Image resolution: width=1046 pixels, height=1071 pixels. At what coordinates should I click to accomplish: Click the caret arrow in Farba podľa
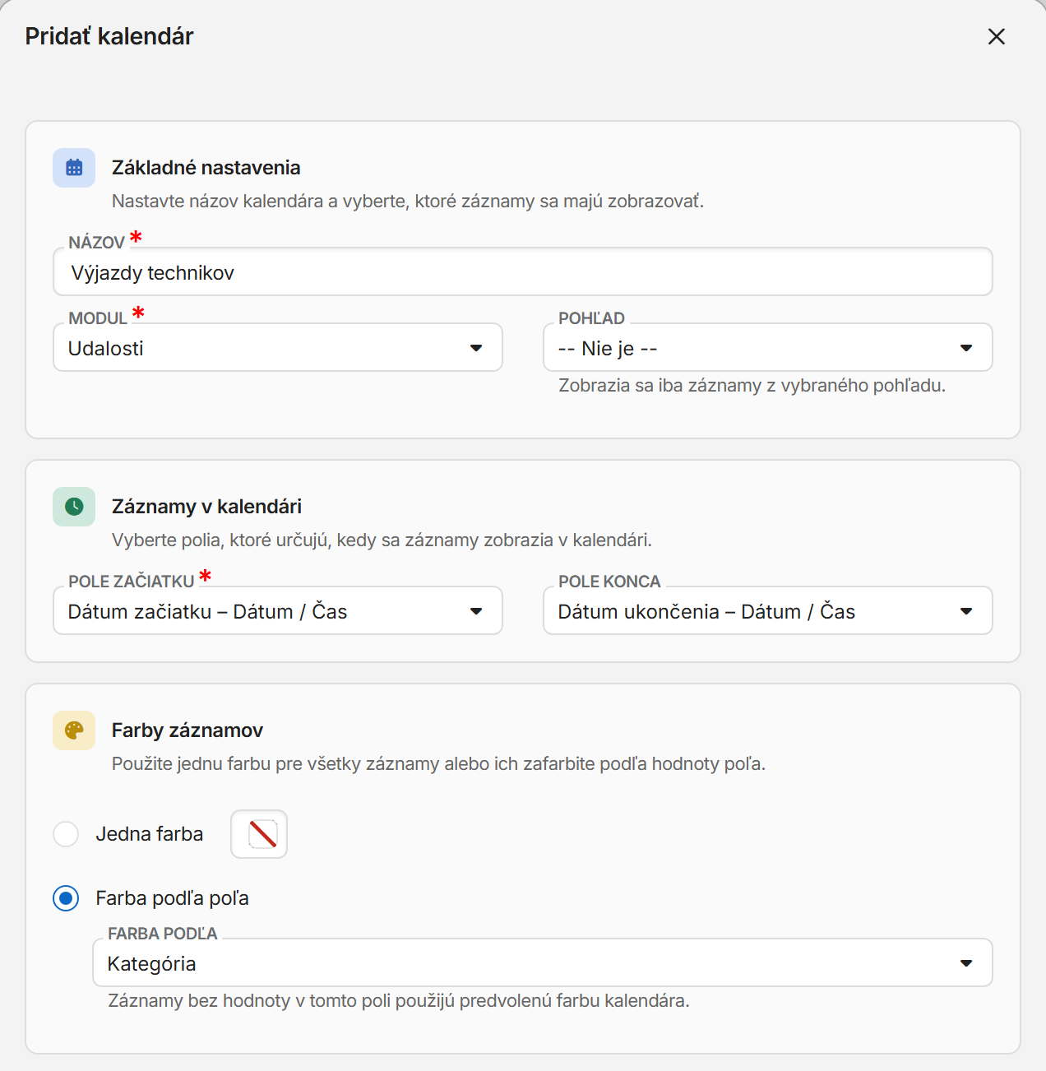966,963
